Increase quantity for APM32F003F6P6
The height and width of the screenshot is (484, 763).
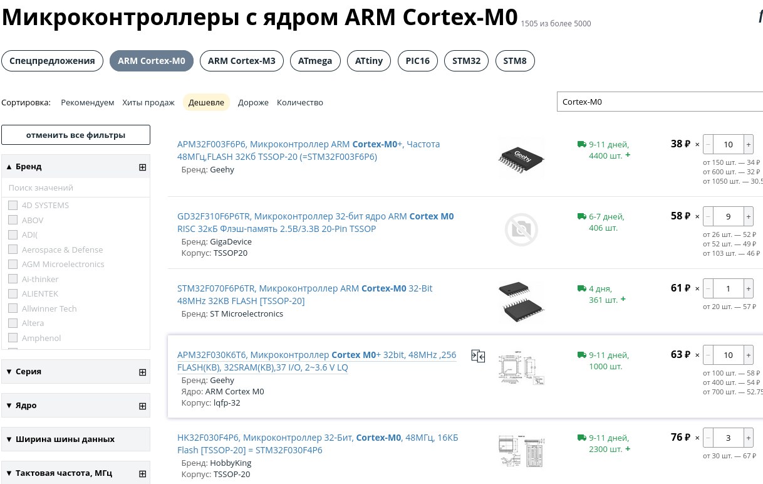[748, 144]
